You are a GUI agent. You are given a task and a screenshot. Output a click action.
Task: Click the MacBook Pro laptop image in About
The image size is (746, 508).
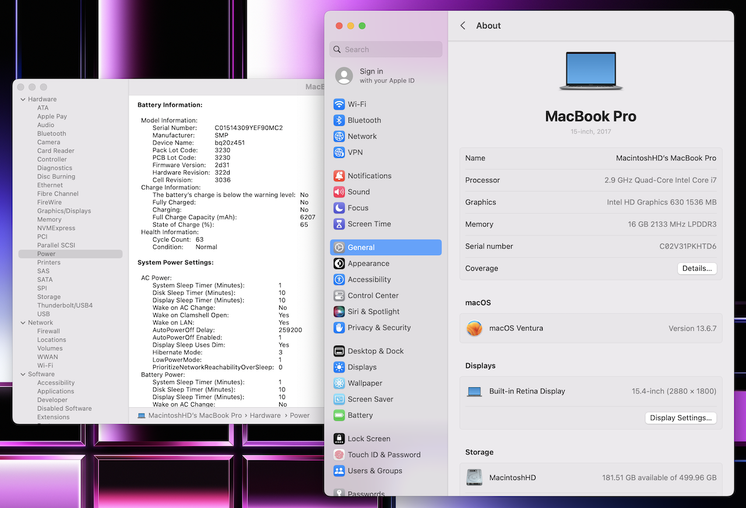[x=591, y=71]
